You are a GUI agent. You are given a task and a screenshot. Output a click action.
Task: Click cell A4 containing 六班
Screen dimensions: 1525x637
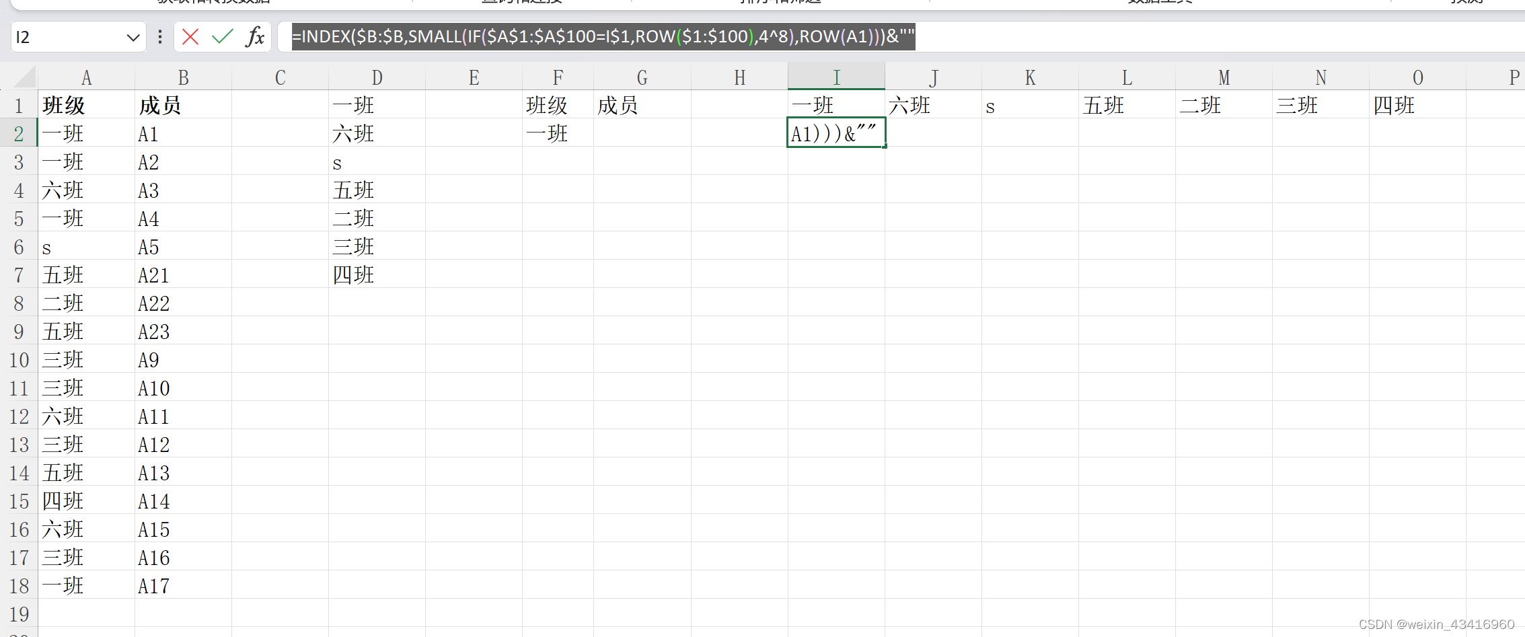coord(86,190)
